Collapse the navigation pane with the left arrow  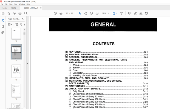[28, 64]
